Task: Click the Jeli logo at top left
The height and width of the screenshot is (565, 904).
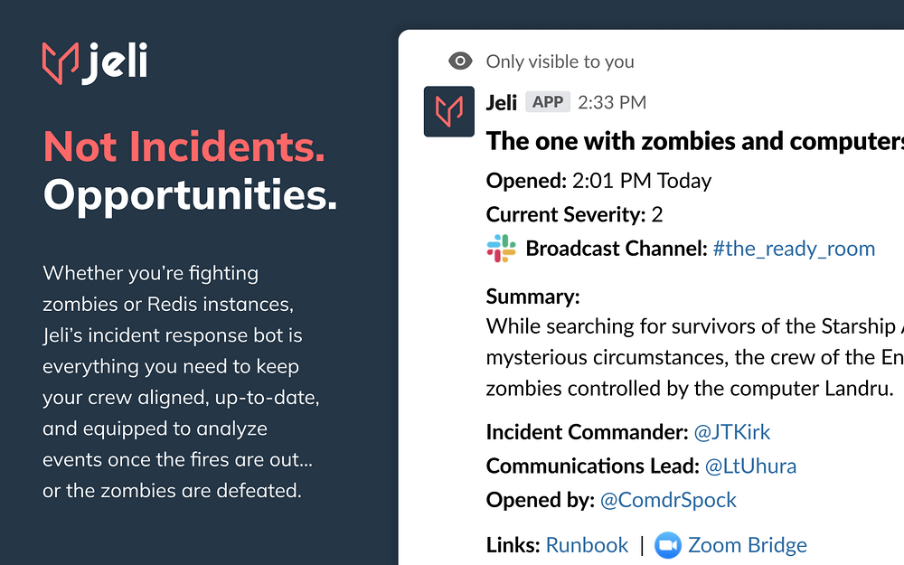Action: point(95,63)
